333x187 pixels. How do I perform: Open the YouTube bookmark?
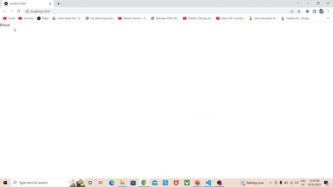point(26,19)
